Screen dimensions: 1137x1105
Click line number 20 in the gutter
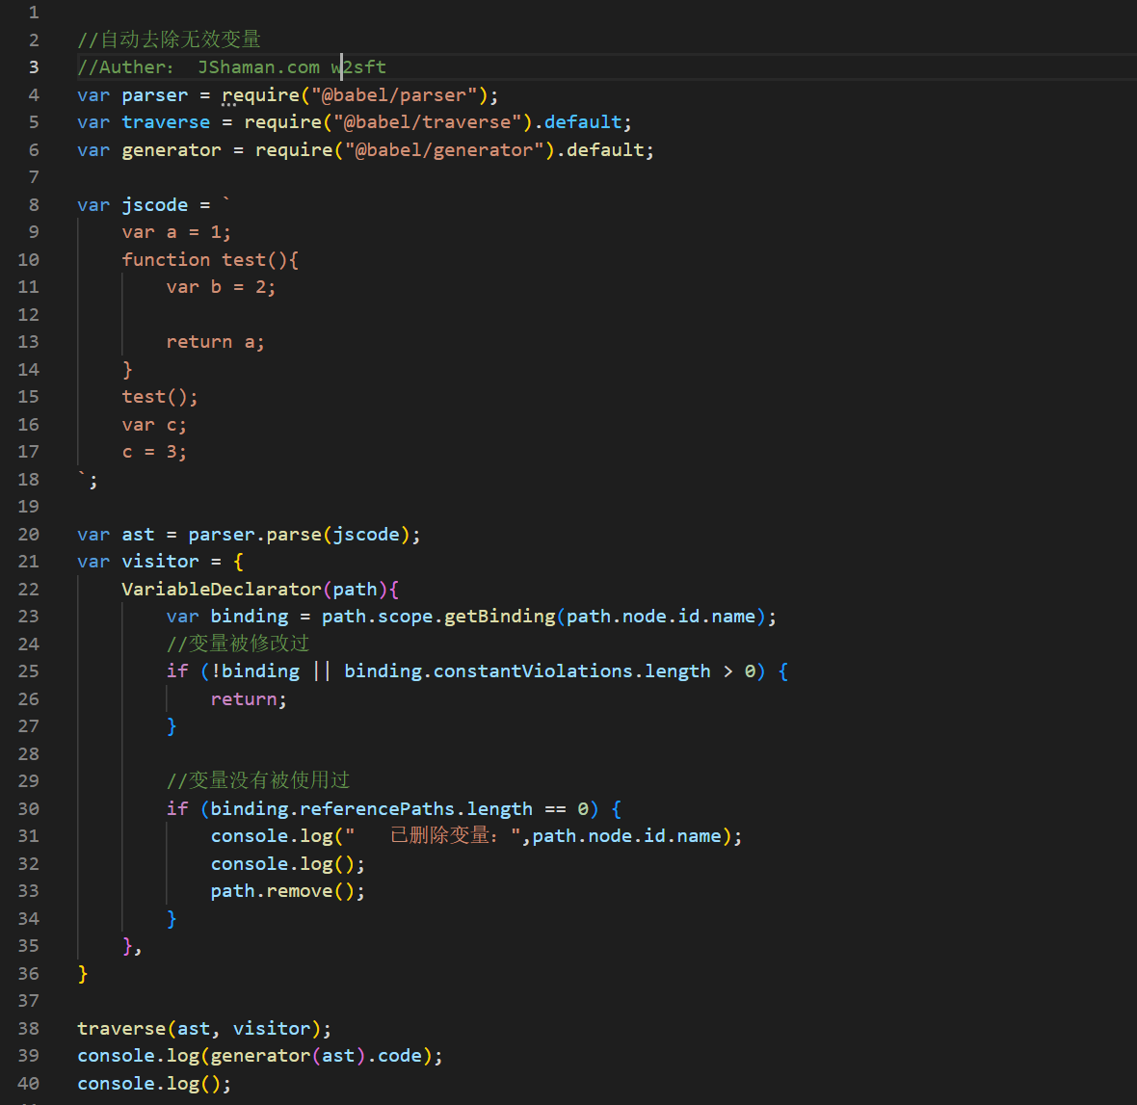coord(29,535)
